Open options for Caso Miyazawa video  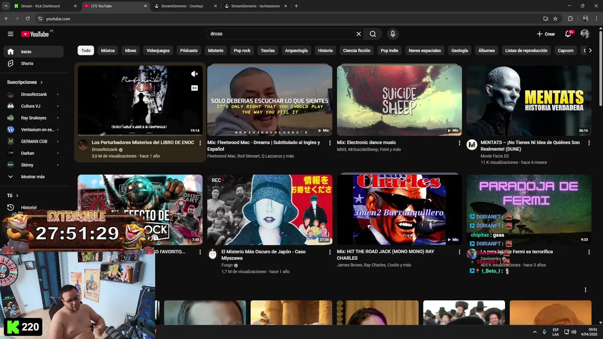pyautogui.click(x=330, y=252)
